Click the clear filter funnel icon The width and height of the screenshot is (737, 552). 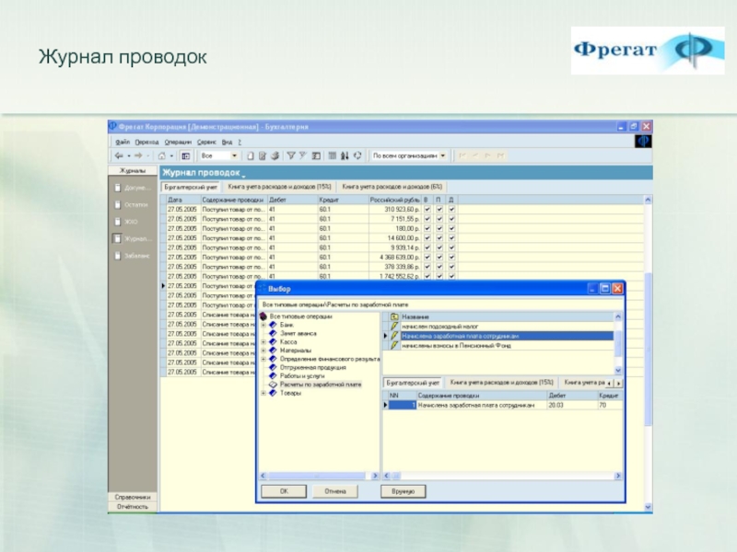tap(303, 155)
